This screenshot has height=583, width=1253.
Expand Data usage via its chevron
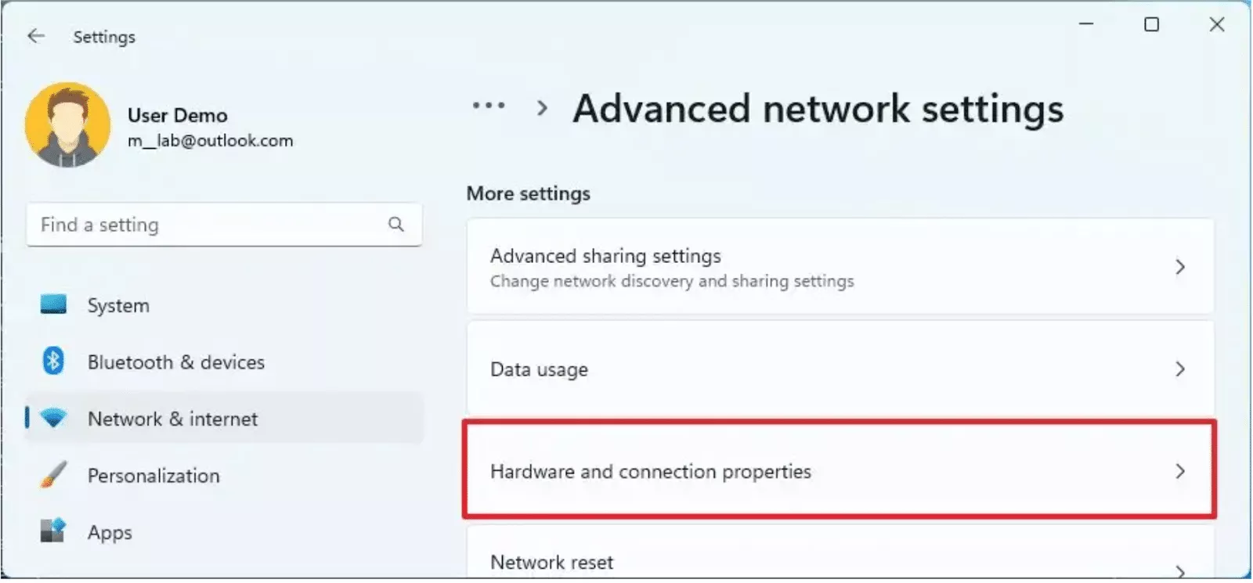1180,369
